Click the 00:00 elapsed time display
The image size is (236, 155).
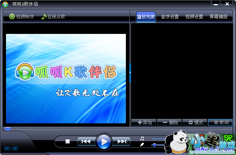11,149
